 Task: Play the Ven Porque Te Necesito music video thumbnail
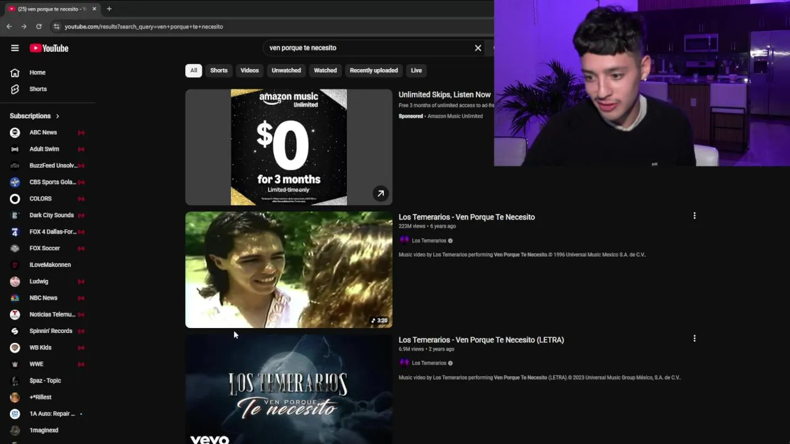click(x=289, y=269)
